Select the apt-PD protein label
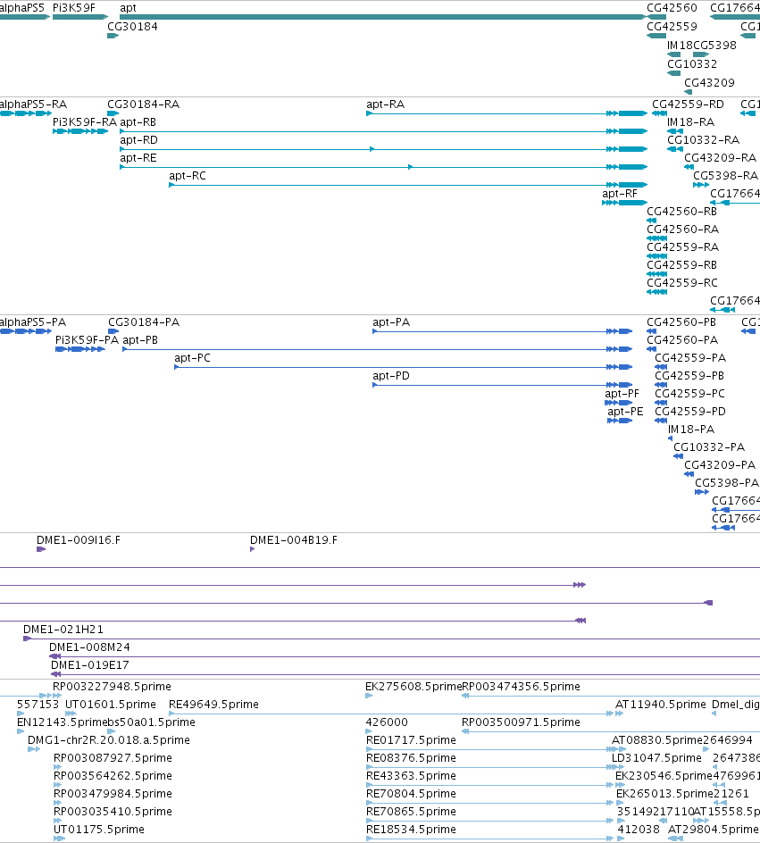 (x=391, y=375)
